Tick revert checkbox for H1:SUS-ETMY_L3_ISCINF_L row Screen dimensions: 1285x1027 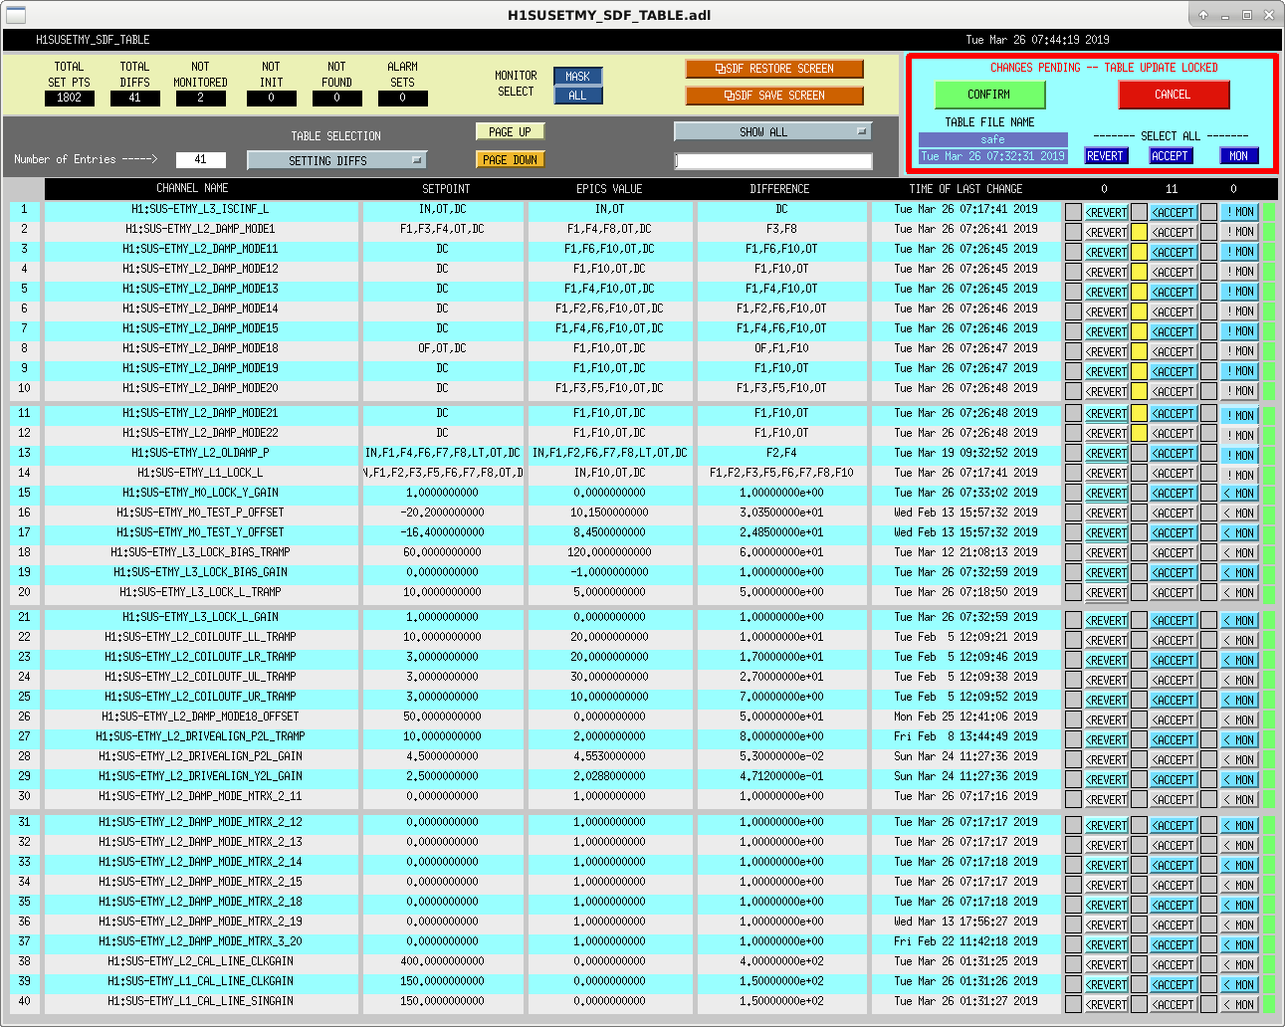pos(1073,212)
